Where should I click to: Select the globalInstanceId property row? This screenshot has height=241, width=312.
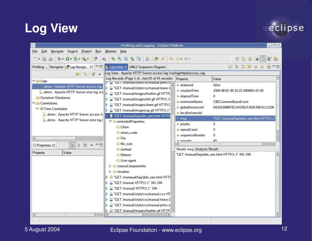click(x=226, y=107)
